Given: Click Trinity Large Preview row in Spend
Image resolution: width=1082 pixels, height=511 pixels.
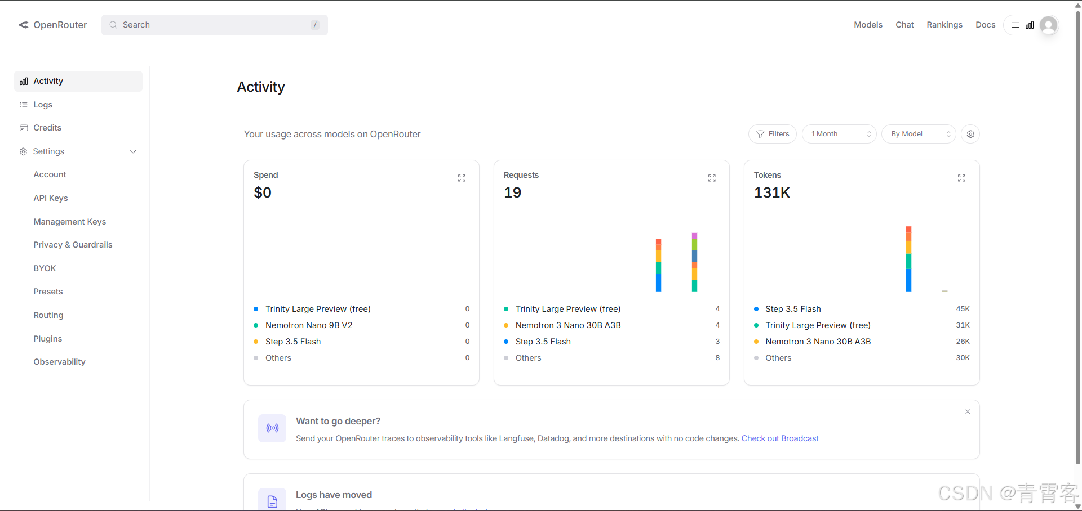Looking at the screenshot, I should coord(361,309).
